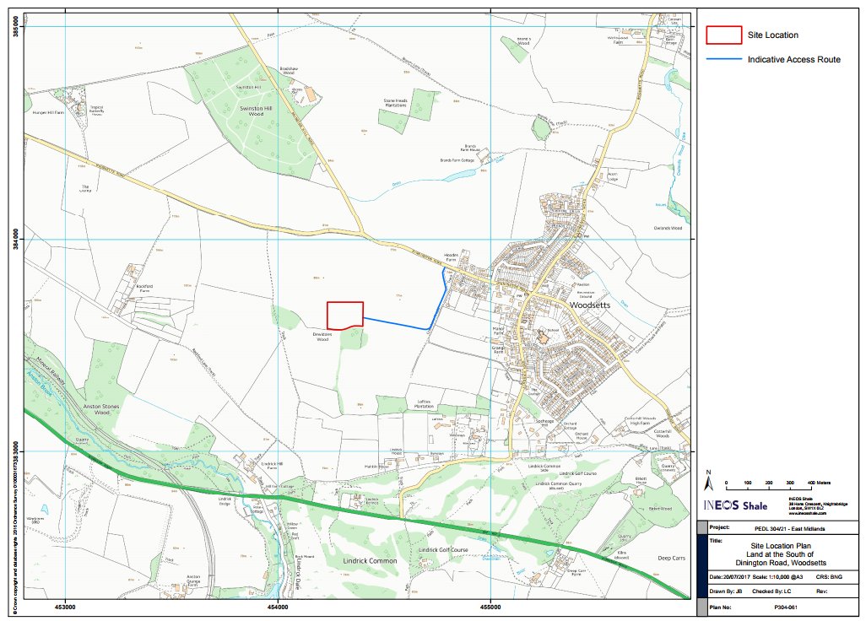Viewport: 866px width, 621px height.
Task: Click the orange school building in Woodsetts
Action: 542,337
